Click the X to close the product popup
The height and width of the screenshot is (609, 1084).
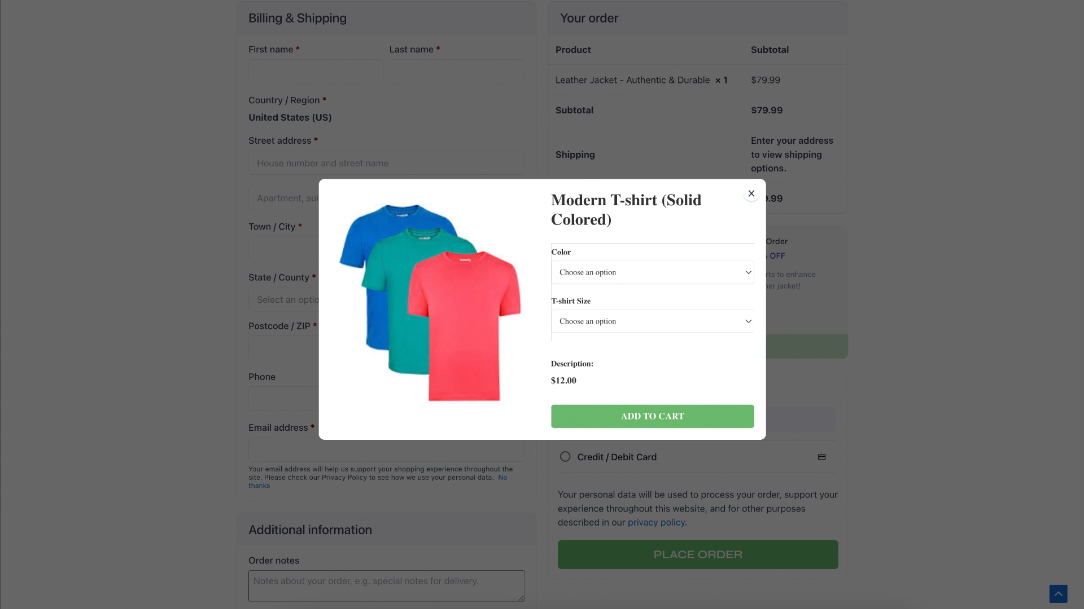point(751,193)
